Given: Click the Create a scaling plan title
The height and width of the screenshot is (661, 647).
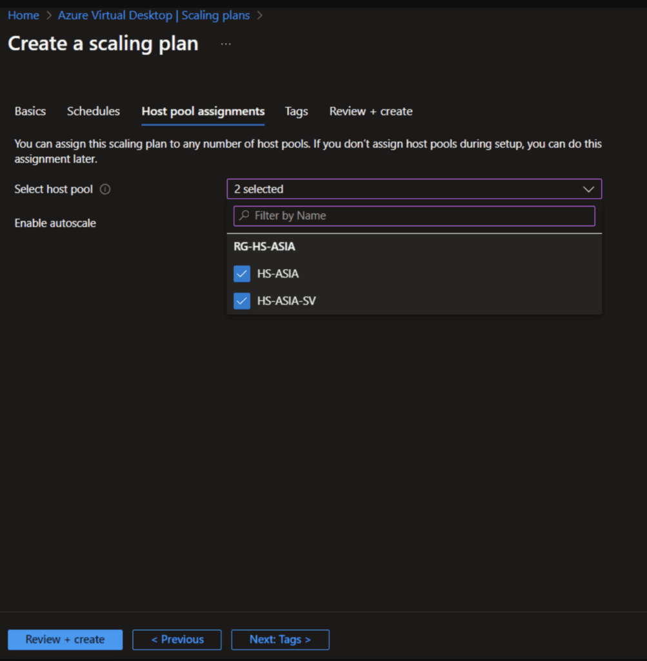Looking at the screenshot, I should [x=103, y=43].
